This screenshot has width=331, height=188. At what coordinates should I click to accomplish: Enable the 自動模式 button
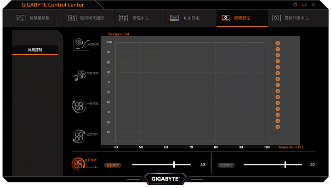(113, 165)
